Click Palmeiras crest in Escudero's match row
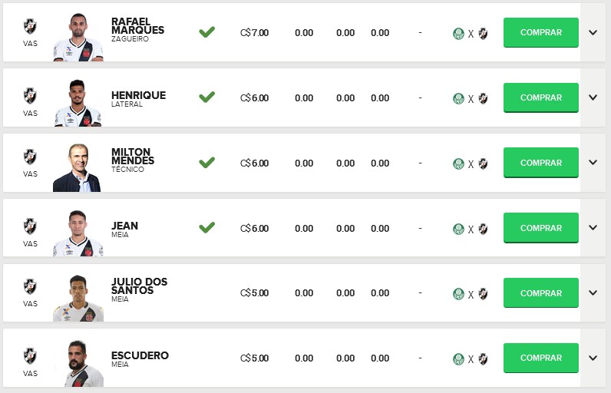The width and height of the screenshot is (611, 393). click(x=458, y=358)
